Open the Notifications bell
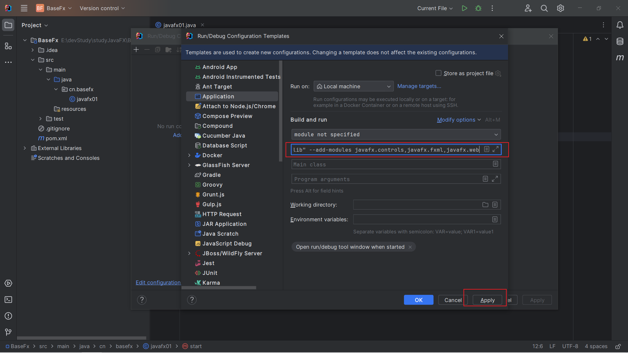This screenshot has width=628, height=353. [620, 25]
